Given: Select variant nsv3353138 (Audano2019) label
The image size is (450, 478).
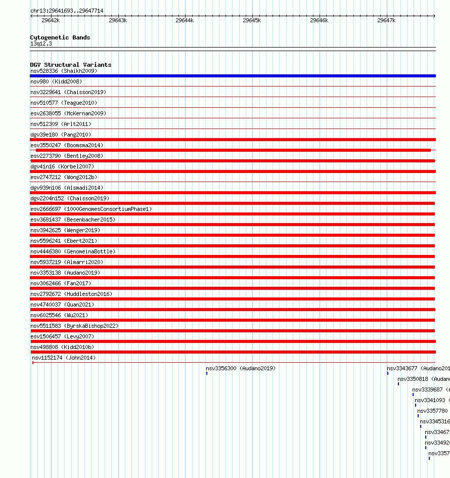Looking at the screenshot, I should [x=65, y=273].
